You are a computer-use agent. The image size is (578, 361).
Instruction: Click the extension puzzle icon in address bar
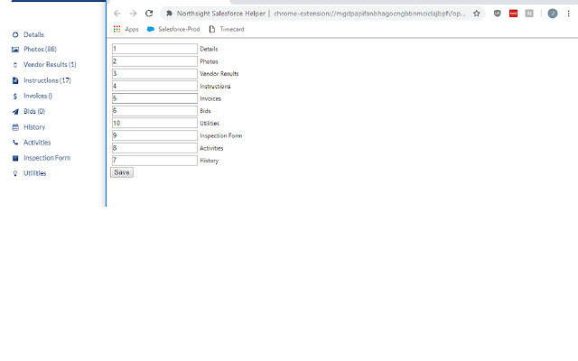click(x=169, y=14)
